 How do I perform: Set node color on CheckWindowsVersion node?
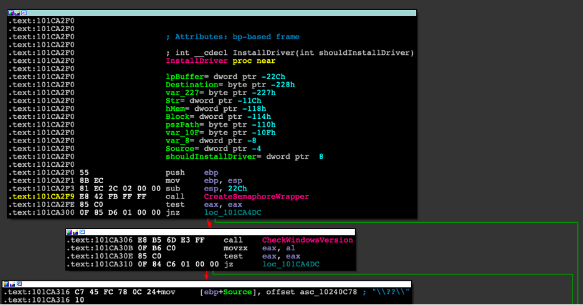point(69,232)
